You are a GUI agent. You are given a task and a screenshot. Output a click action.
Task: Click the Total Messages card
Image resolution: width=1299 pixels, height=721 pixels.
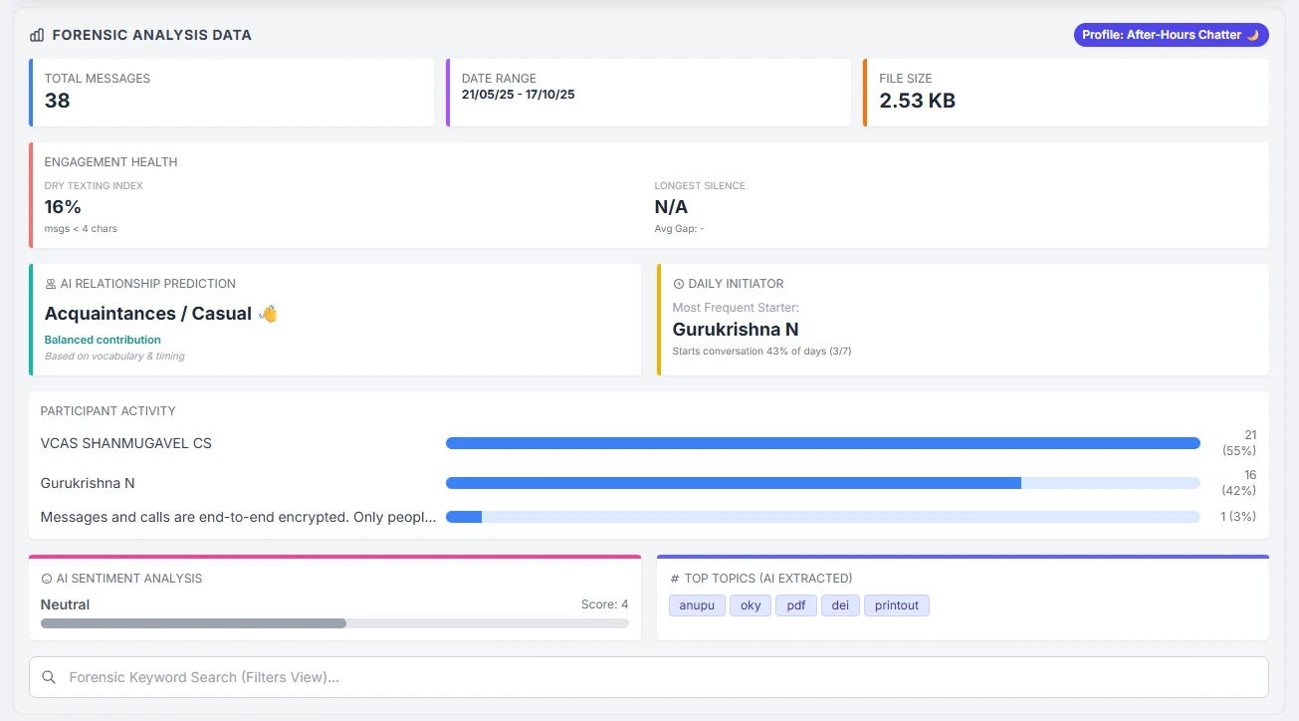point(232,93)
